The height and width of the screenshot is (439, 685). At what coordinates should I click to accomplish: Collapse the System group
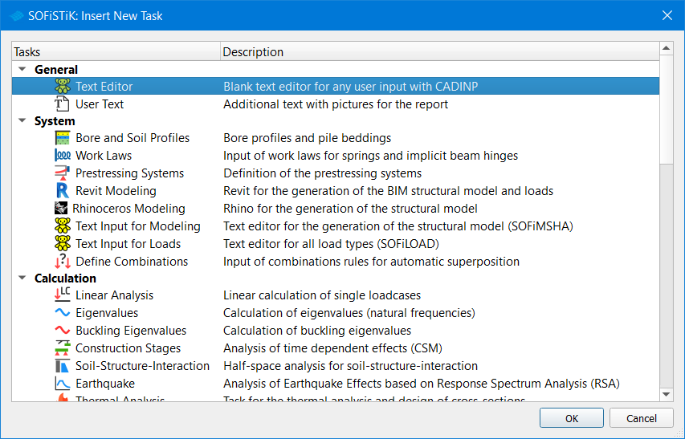point(22,121)
